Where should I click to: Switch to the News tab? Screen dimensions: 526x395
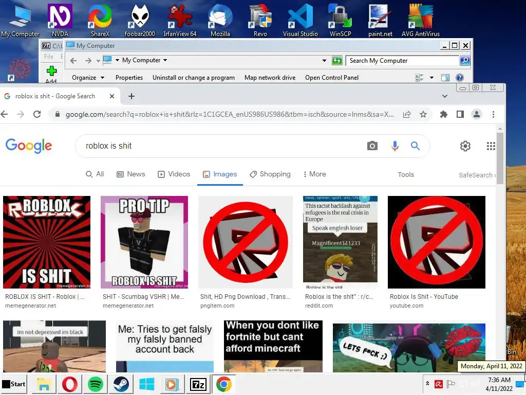pos(131,174)
